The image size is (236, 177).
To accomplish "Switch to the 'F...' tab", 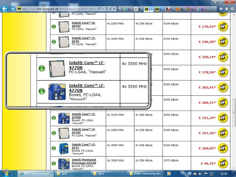I will 170,9.
